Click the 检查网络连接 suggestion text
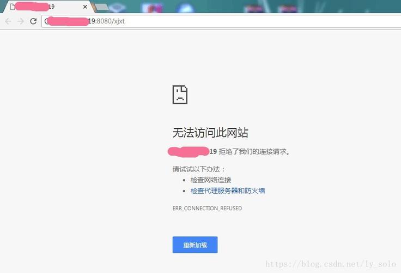Screen dimensions: 401x273 click(x=211, y=180)
